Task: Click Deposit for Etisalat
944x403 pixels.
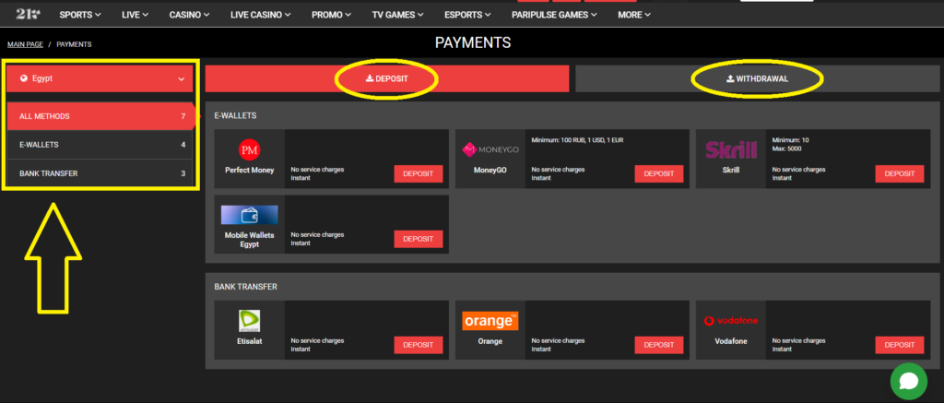Action: pos(419,345)
